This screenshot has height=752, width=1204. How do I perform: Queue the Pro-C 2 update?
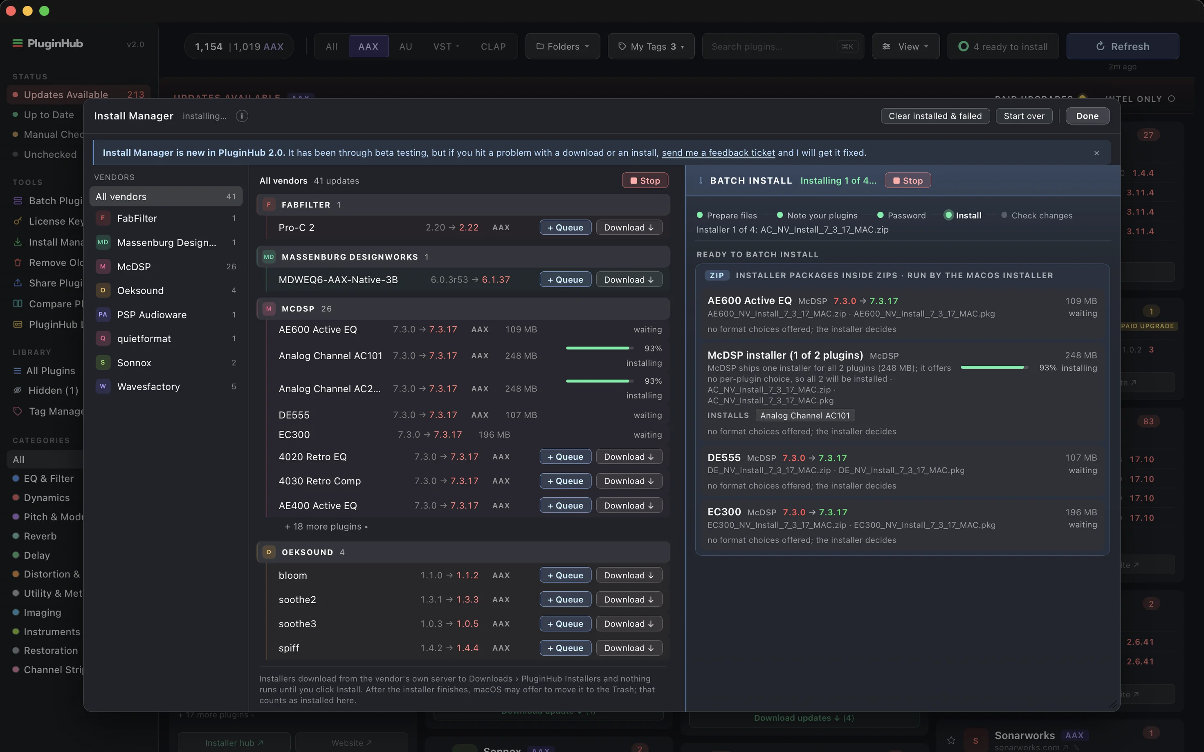(565, 227)
